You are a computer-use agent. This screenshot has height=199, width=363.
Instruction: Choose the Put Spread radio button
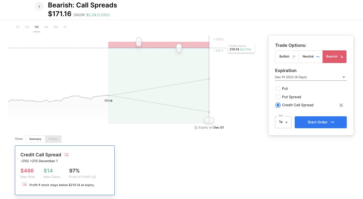[x=278, y=97]
